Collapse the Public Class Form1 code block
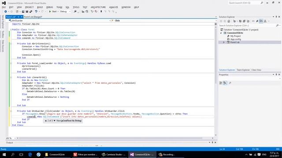 11,29
